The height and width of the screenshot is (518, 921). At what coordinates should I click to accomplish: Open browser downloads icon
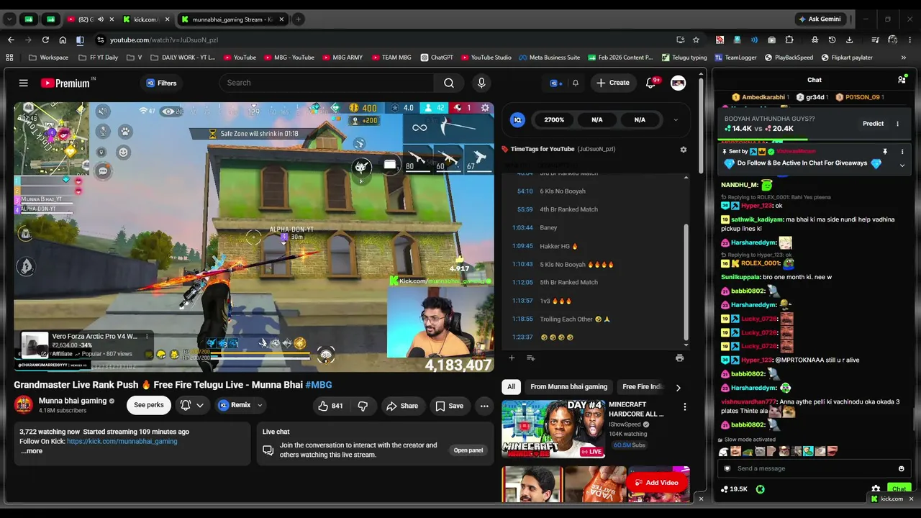click(x=850, y=40)
